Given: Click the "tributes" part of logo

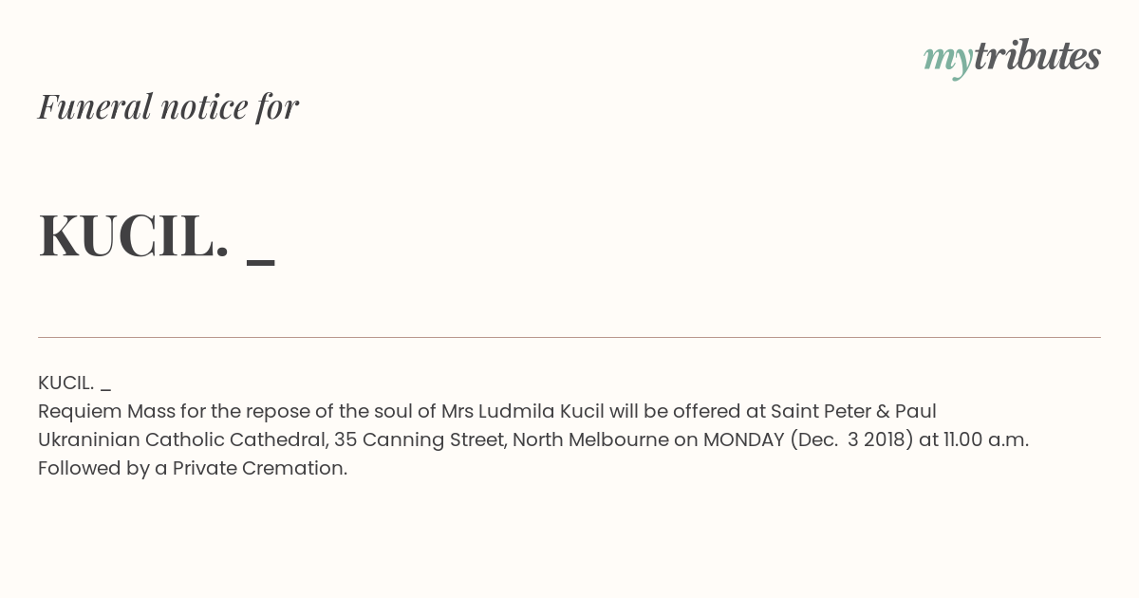Looking at the screenshot, I should click(x=1037, y=57).
